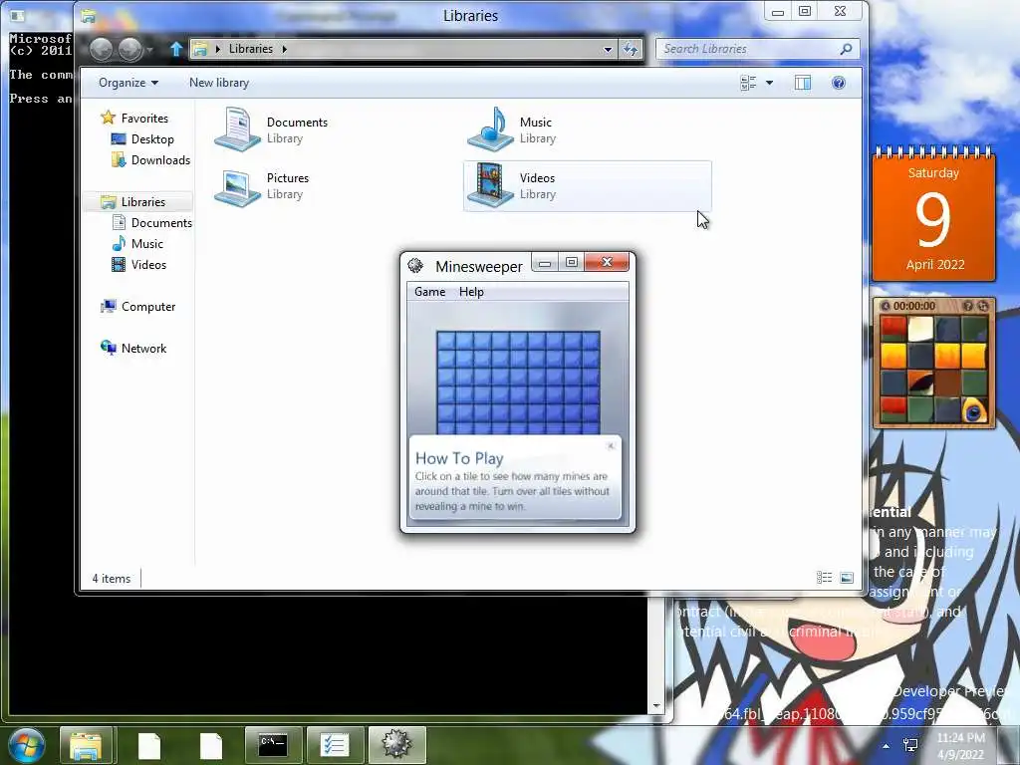Switch to details view in status bar
Viewport: 1020px width, 765px height.
coord(824,578)
